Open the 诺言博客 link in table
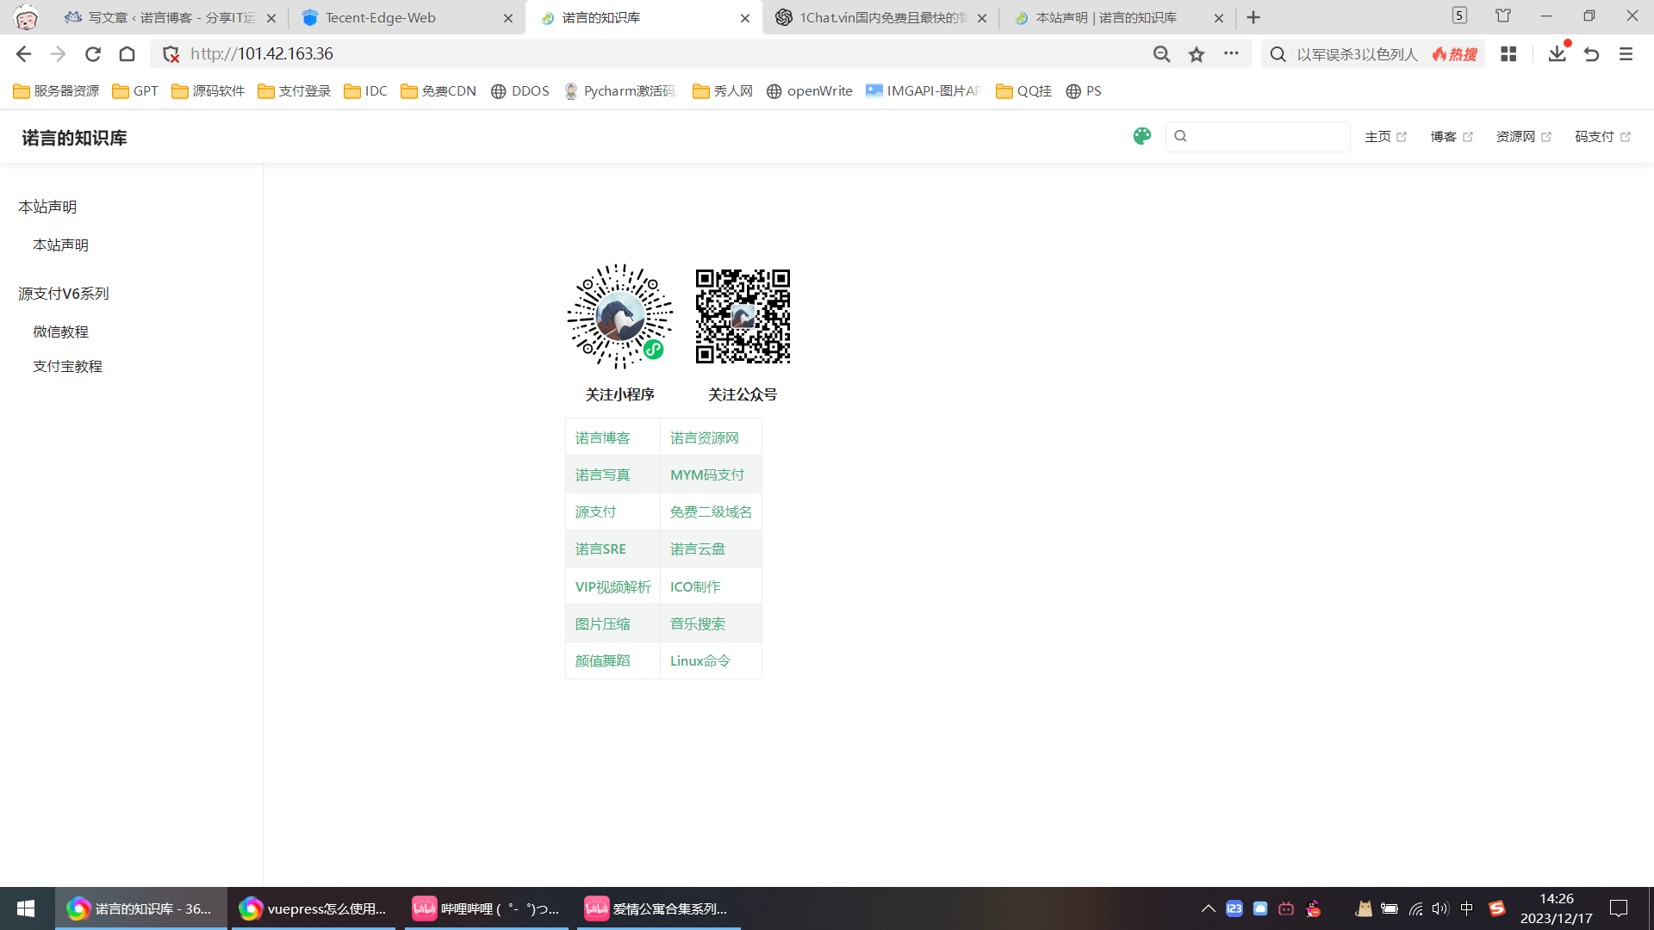The width and height of the screenshot is (1654, 930). pyautogui.click(x=602, y=437)
